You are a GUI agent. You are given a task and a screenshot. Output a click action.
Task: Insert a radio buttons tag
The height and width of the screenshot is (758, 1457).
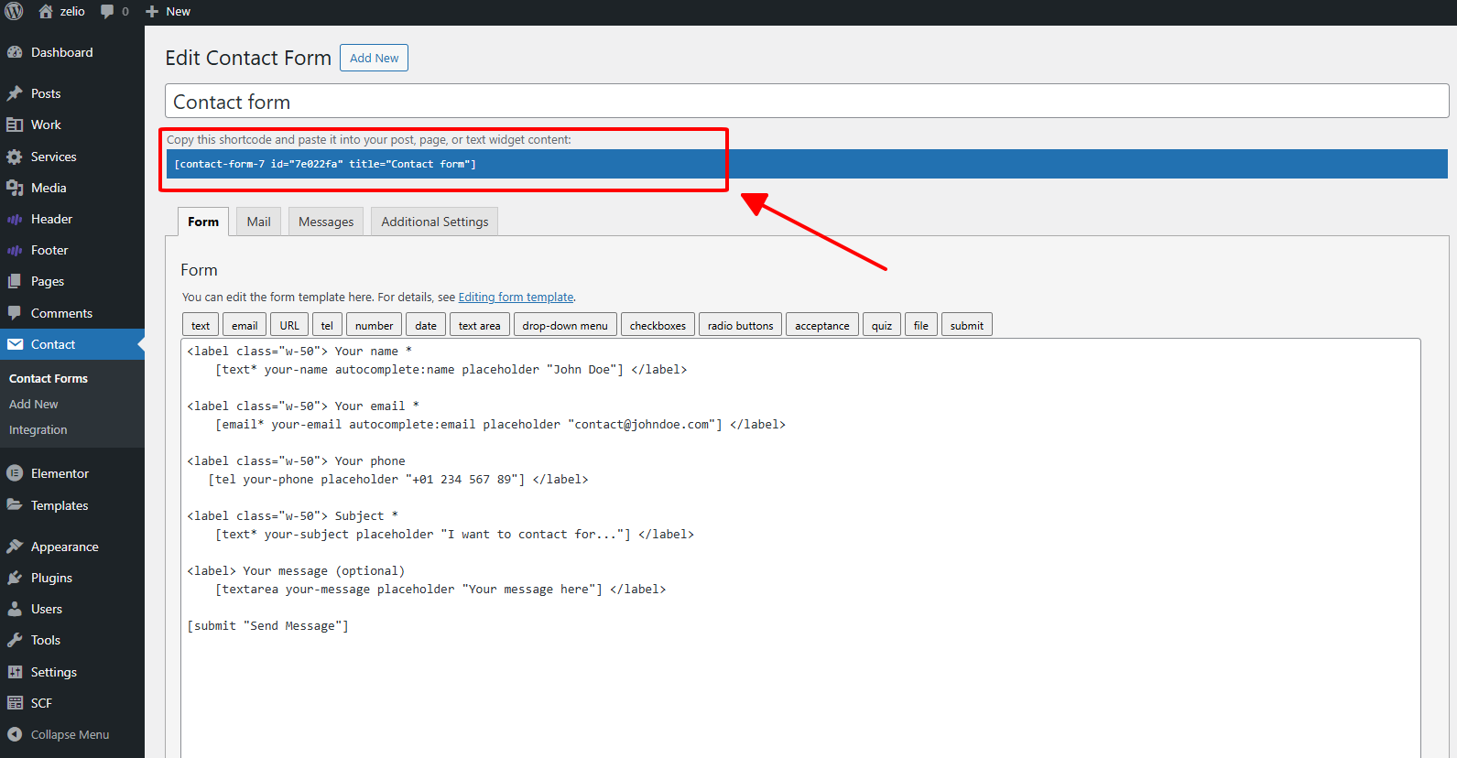[740, 325]
